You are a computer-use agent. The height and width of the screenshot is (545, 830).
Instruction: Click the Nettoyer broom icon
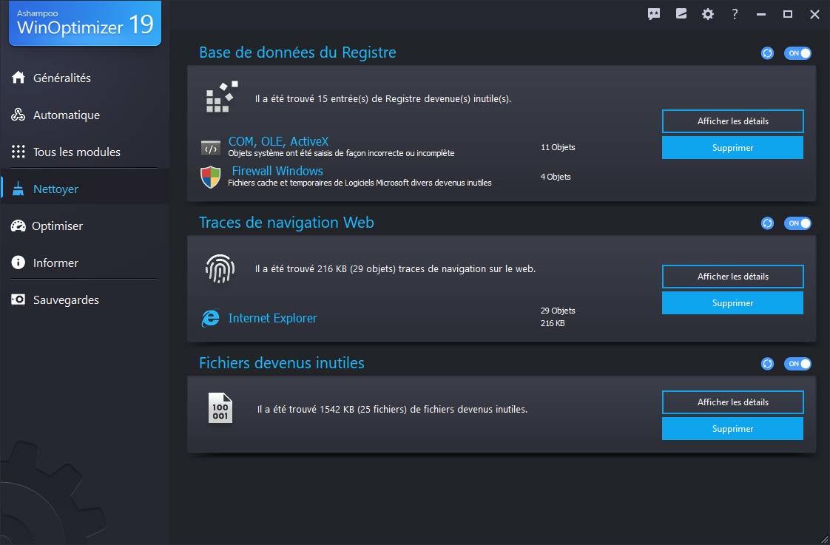pyautogui.click(x=18, y=189)
